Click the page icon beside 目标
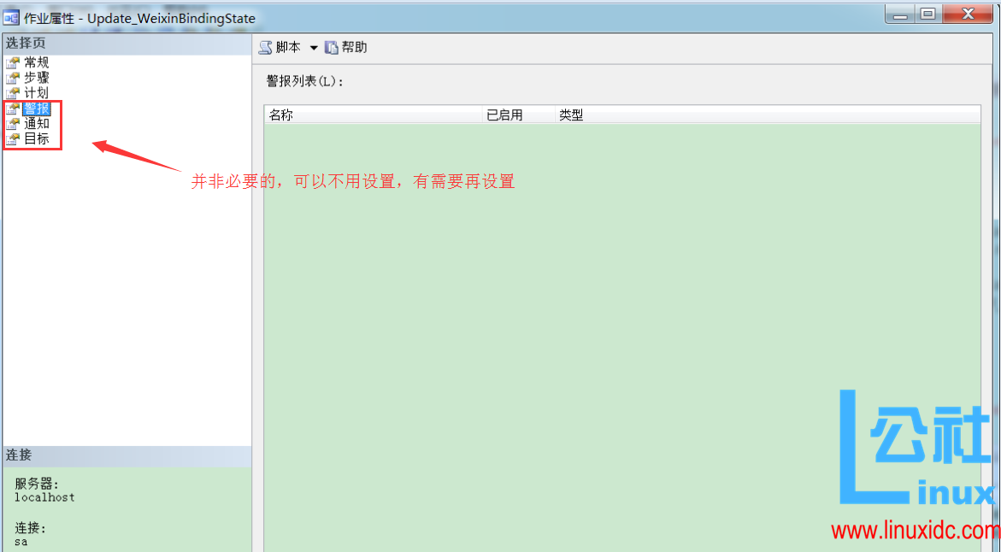The width and height of the screenshot is (1001, 552). coord(14,139)
